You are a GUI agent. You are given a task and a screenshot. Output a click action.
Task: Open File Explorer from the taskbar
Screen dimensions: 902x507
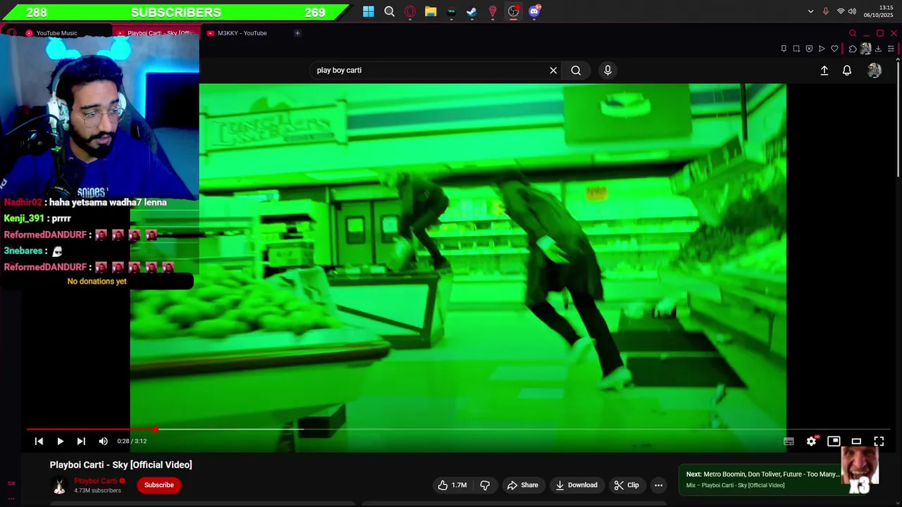431,11
